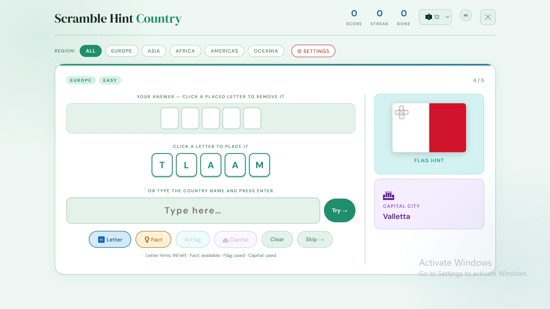Viewport: 550px width, 309px height.
Task: Clear the placed letters
Action: click(277, 239)
